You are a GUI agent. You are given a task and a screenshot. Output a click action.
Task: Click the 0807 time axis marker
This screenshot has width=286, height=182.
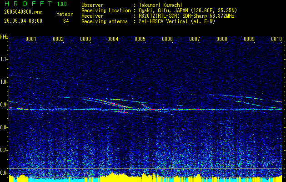(x=195, y=39)
